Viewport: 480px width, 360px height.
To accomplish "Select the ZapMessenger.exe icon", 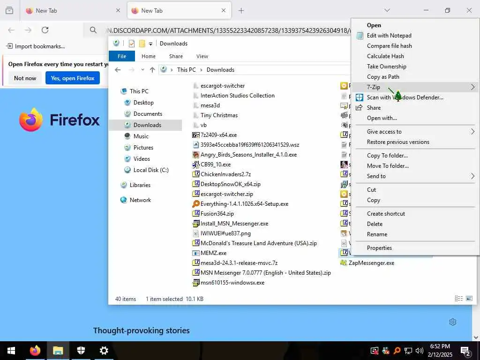I will 344,263.
